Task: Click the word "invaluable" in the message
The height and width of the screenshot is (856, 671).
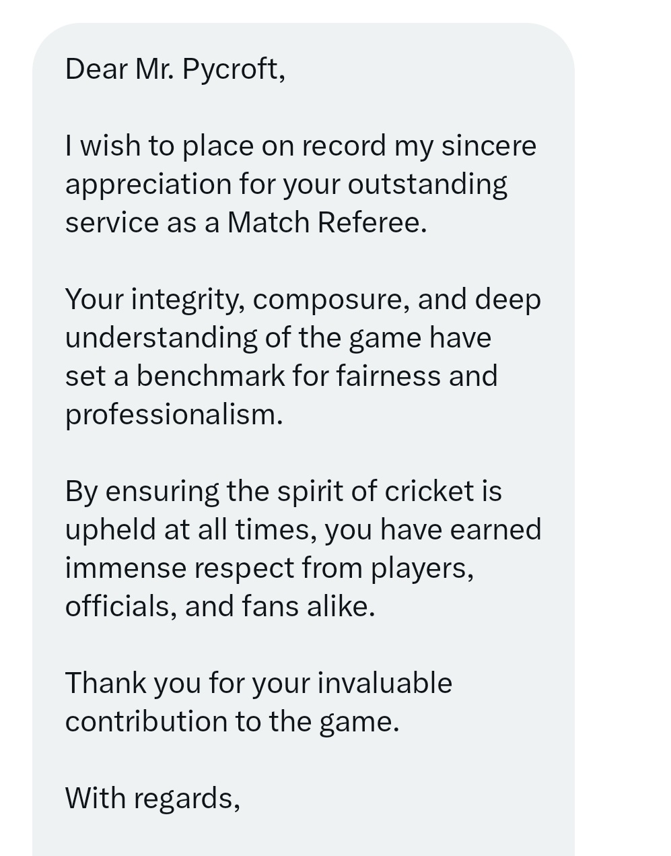Action: tap(385, 684)
